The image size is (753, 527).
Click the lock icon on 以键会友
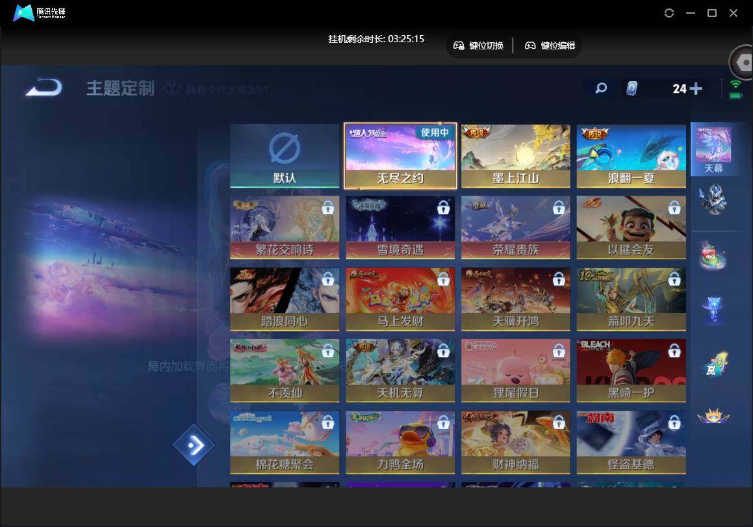tap(674, 207)
